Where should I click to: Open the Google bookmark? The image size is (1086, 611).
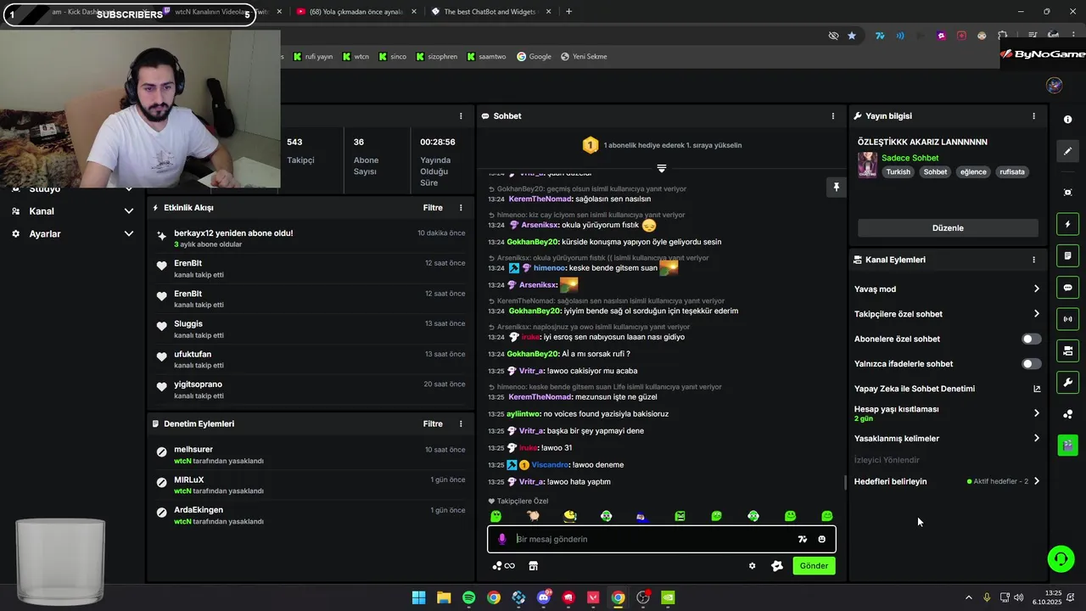pyautogui.click(x=535, y=57)
